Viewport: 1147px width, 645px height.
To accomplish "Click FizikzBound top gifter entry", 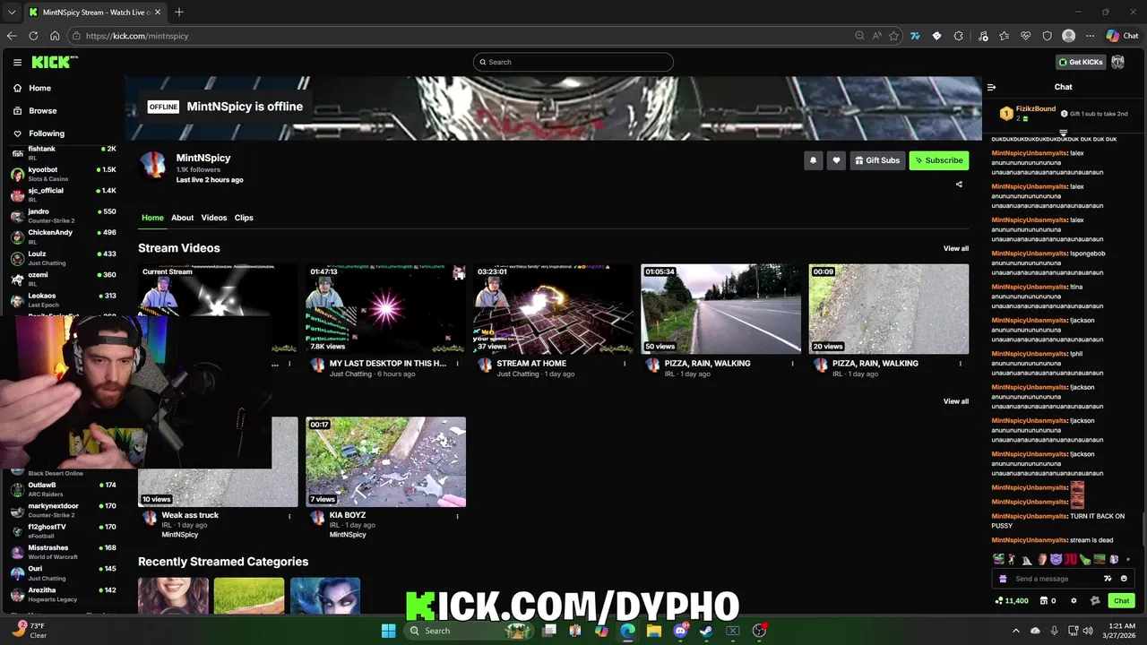I will click(x=1029, y=114).
